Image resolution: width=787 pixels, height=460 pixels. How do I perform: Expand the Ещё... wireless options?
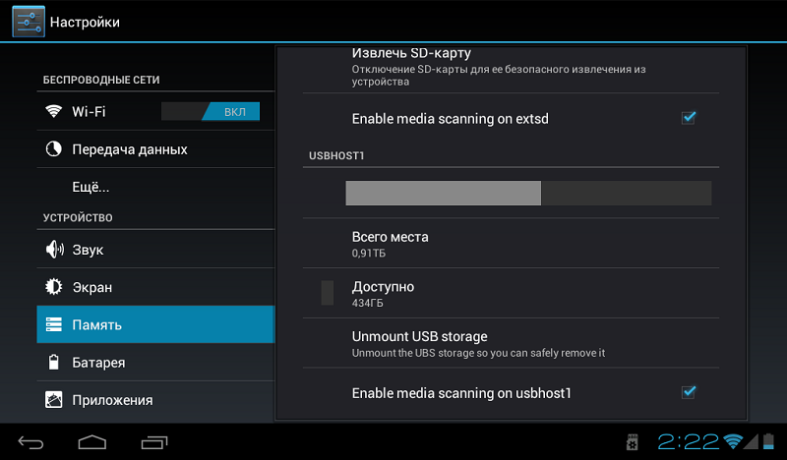pos(91,187)
